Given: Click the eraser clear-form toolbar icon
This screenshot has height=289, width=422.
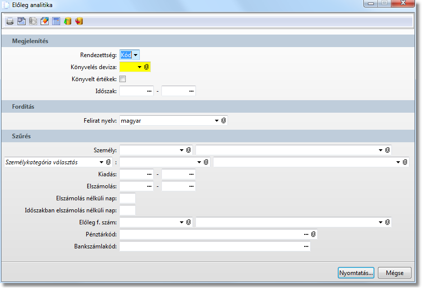Looking at the screenshot, I should tap(45, 21).
